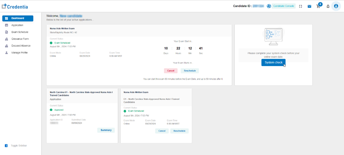Reschedule the exam in countdown card
This screenshot has width=344, height=155.
pos(190,71)
